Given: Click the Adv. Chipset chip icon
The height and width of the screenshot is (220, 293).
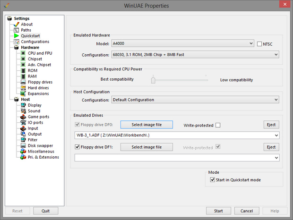Looking at the screenshot, I should tap(23, 65).
